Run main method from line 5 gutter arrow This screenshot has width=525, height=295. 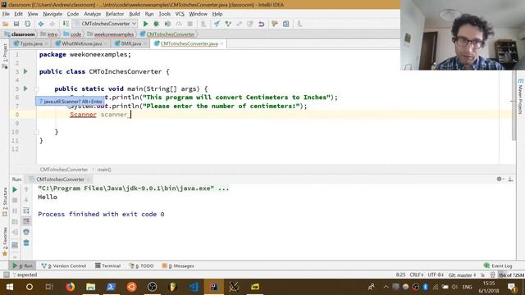(x=25, y=88)
